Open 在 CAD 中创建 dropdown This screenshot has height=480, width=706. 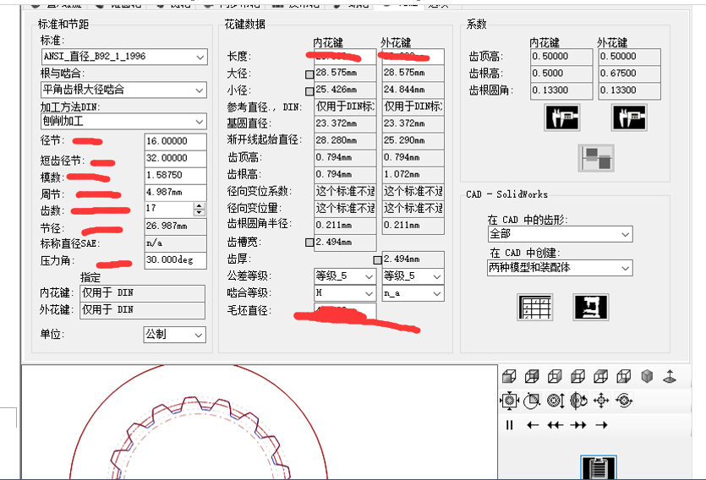coord(560,268)
